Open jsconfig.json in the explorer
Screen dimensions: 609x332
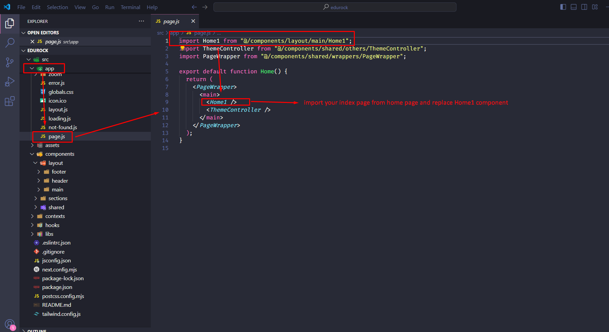[x=57, y=260]
